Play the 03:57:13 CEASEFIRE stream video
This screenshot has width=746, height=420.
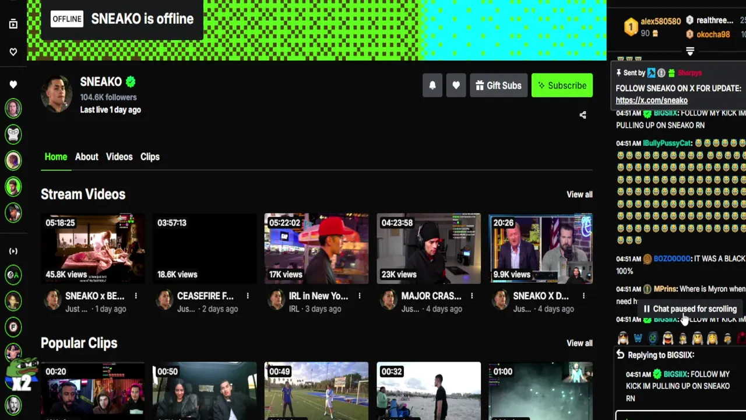[x=205, y=249]
